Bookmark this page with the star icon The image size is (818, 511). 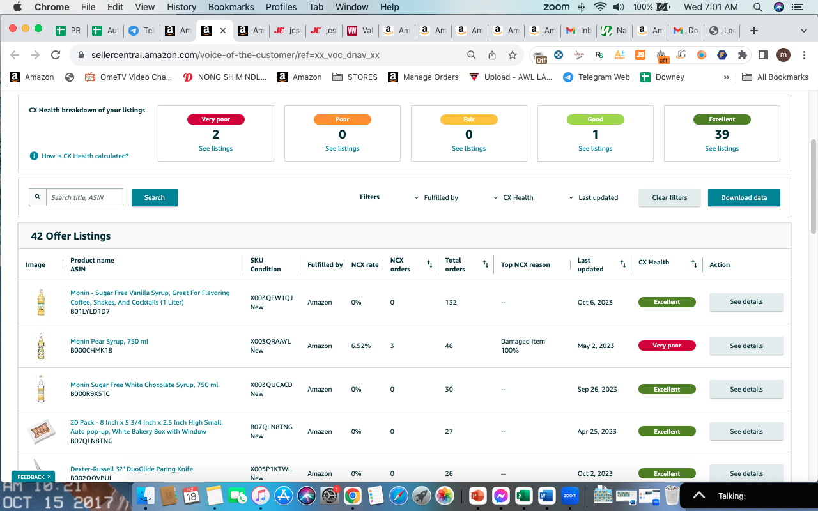pos(513,55)
